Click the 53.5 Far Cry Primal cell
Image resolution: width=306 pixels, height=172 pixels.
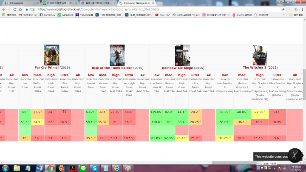25,122
